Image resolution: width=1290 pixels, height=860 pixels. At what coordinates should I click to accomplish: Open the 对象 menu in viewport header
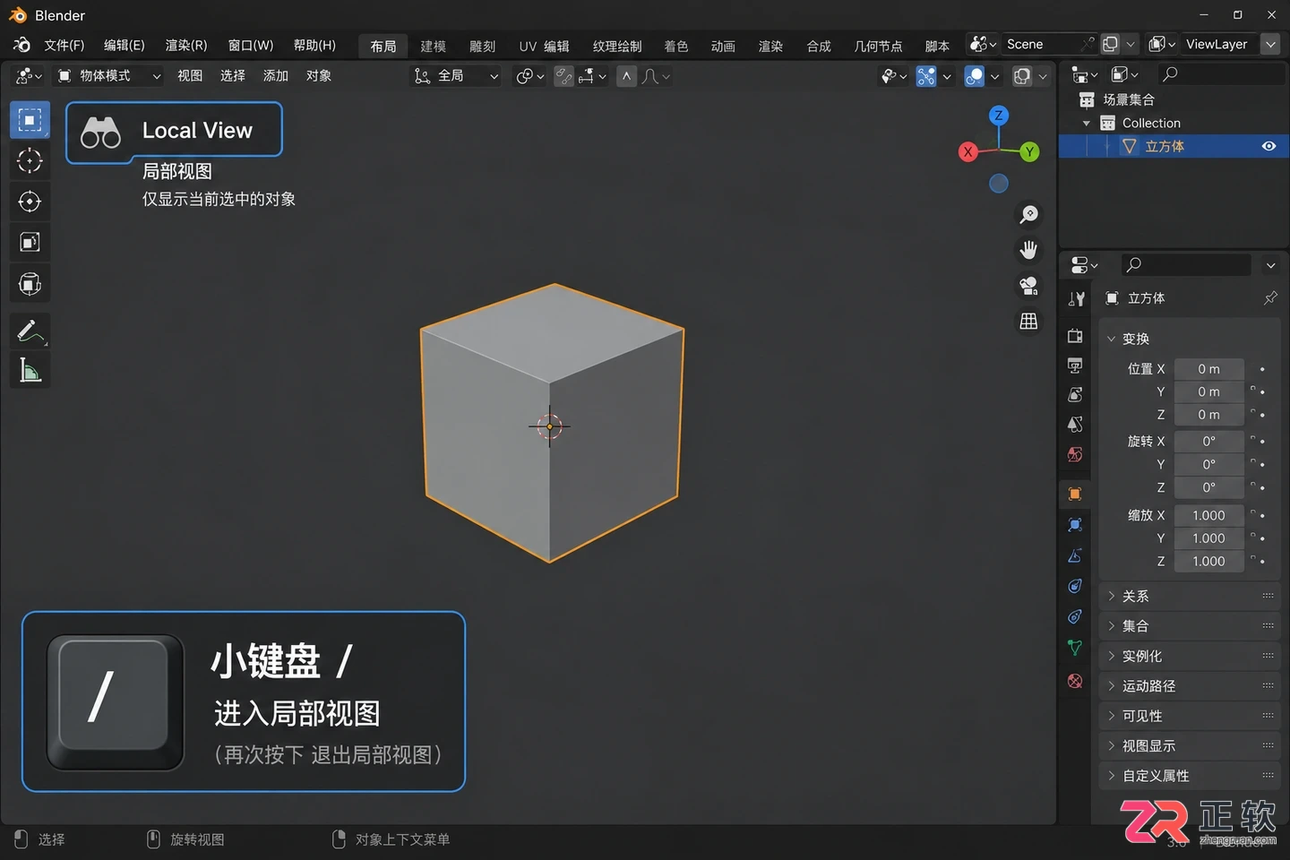[319, 76]
